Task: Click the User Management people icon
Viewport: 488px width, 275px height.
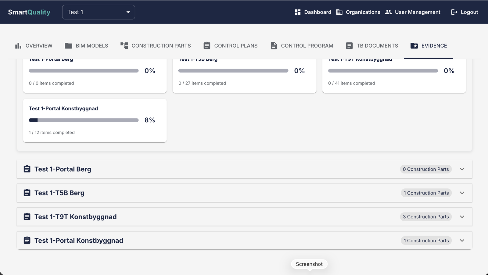Action: [388, 12]
